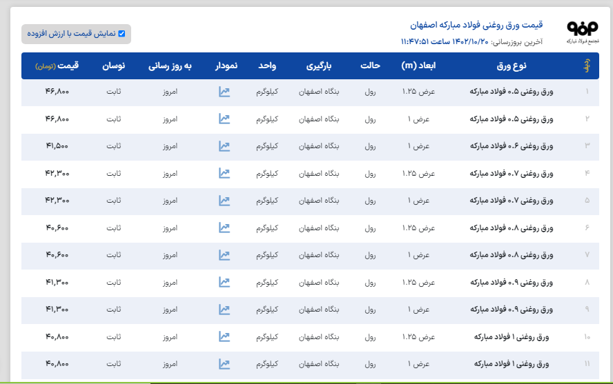Open the price chart icon in row 1
Screen dimensions: 613x384
pyautogui.click(x=224, y=92)
